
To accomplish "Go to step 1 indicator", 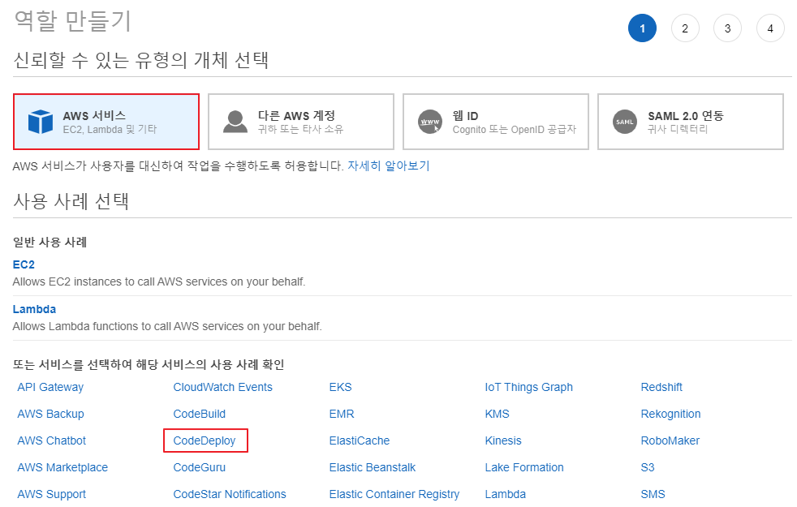I will point(642,28).
